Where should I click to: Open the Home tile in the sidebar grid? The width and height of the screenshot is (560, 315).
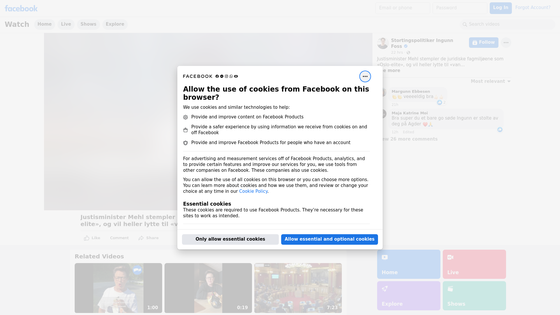click(x=409, y=264)
